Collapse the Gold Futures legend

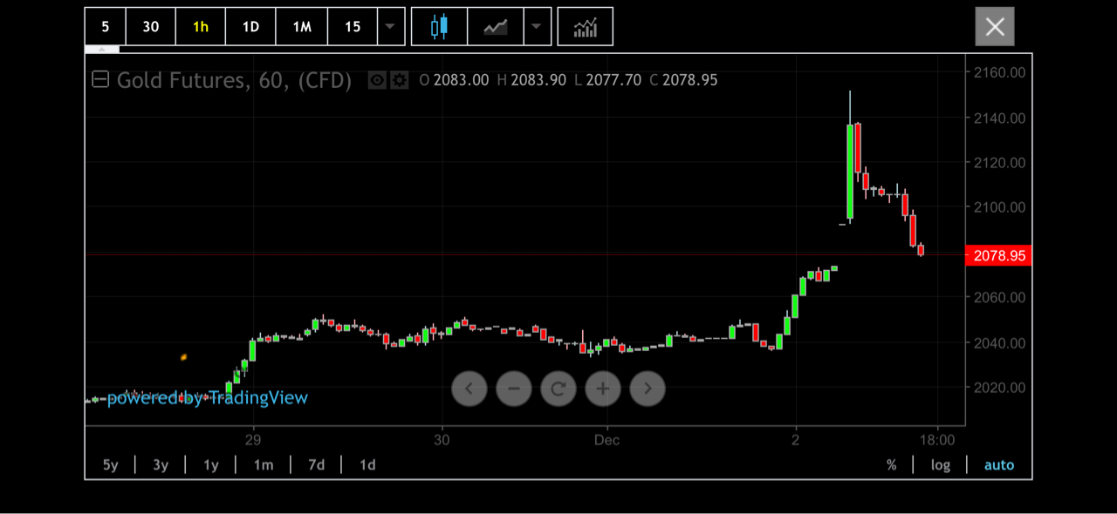point(100,80)
